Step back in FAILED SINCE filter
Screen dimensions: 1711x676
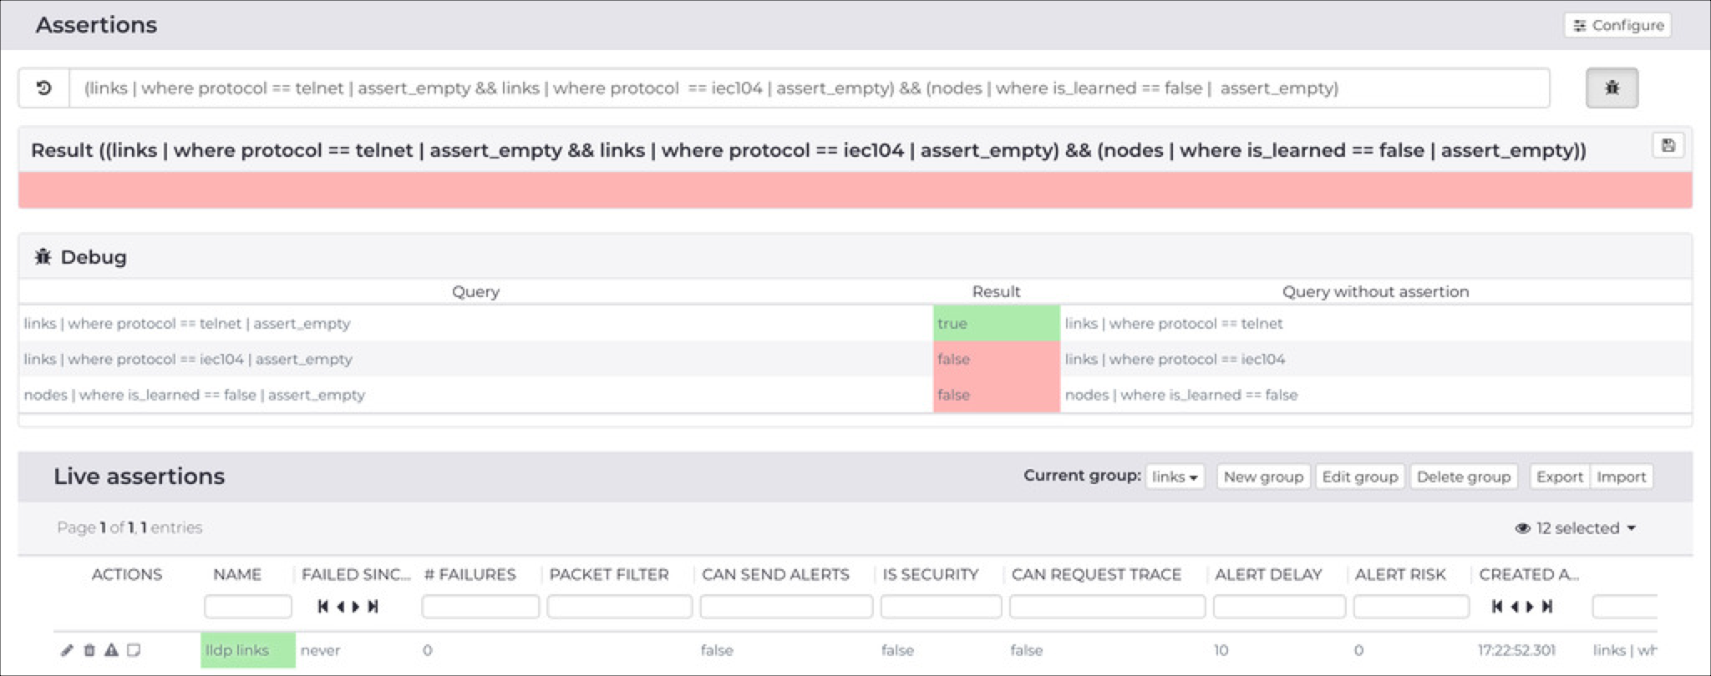tap(340, 607)
